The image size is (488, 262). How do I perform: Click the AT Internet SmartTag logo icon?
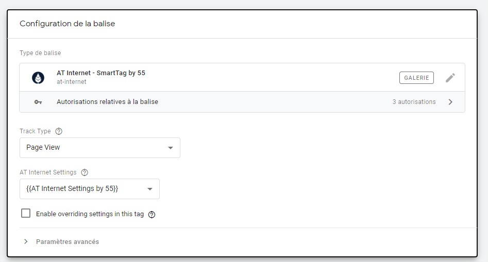pyautogui.click(x=38, y=77)
